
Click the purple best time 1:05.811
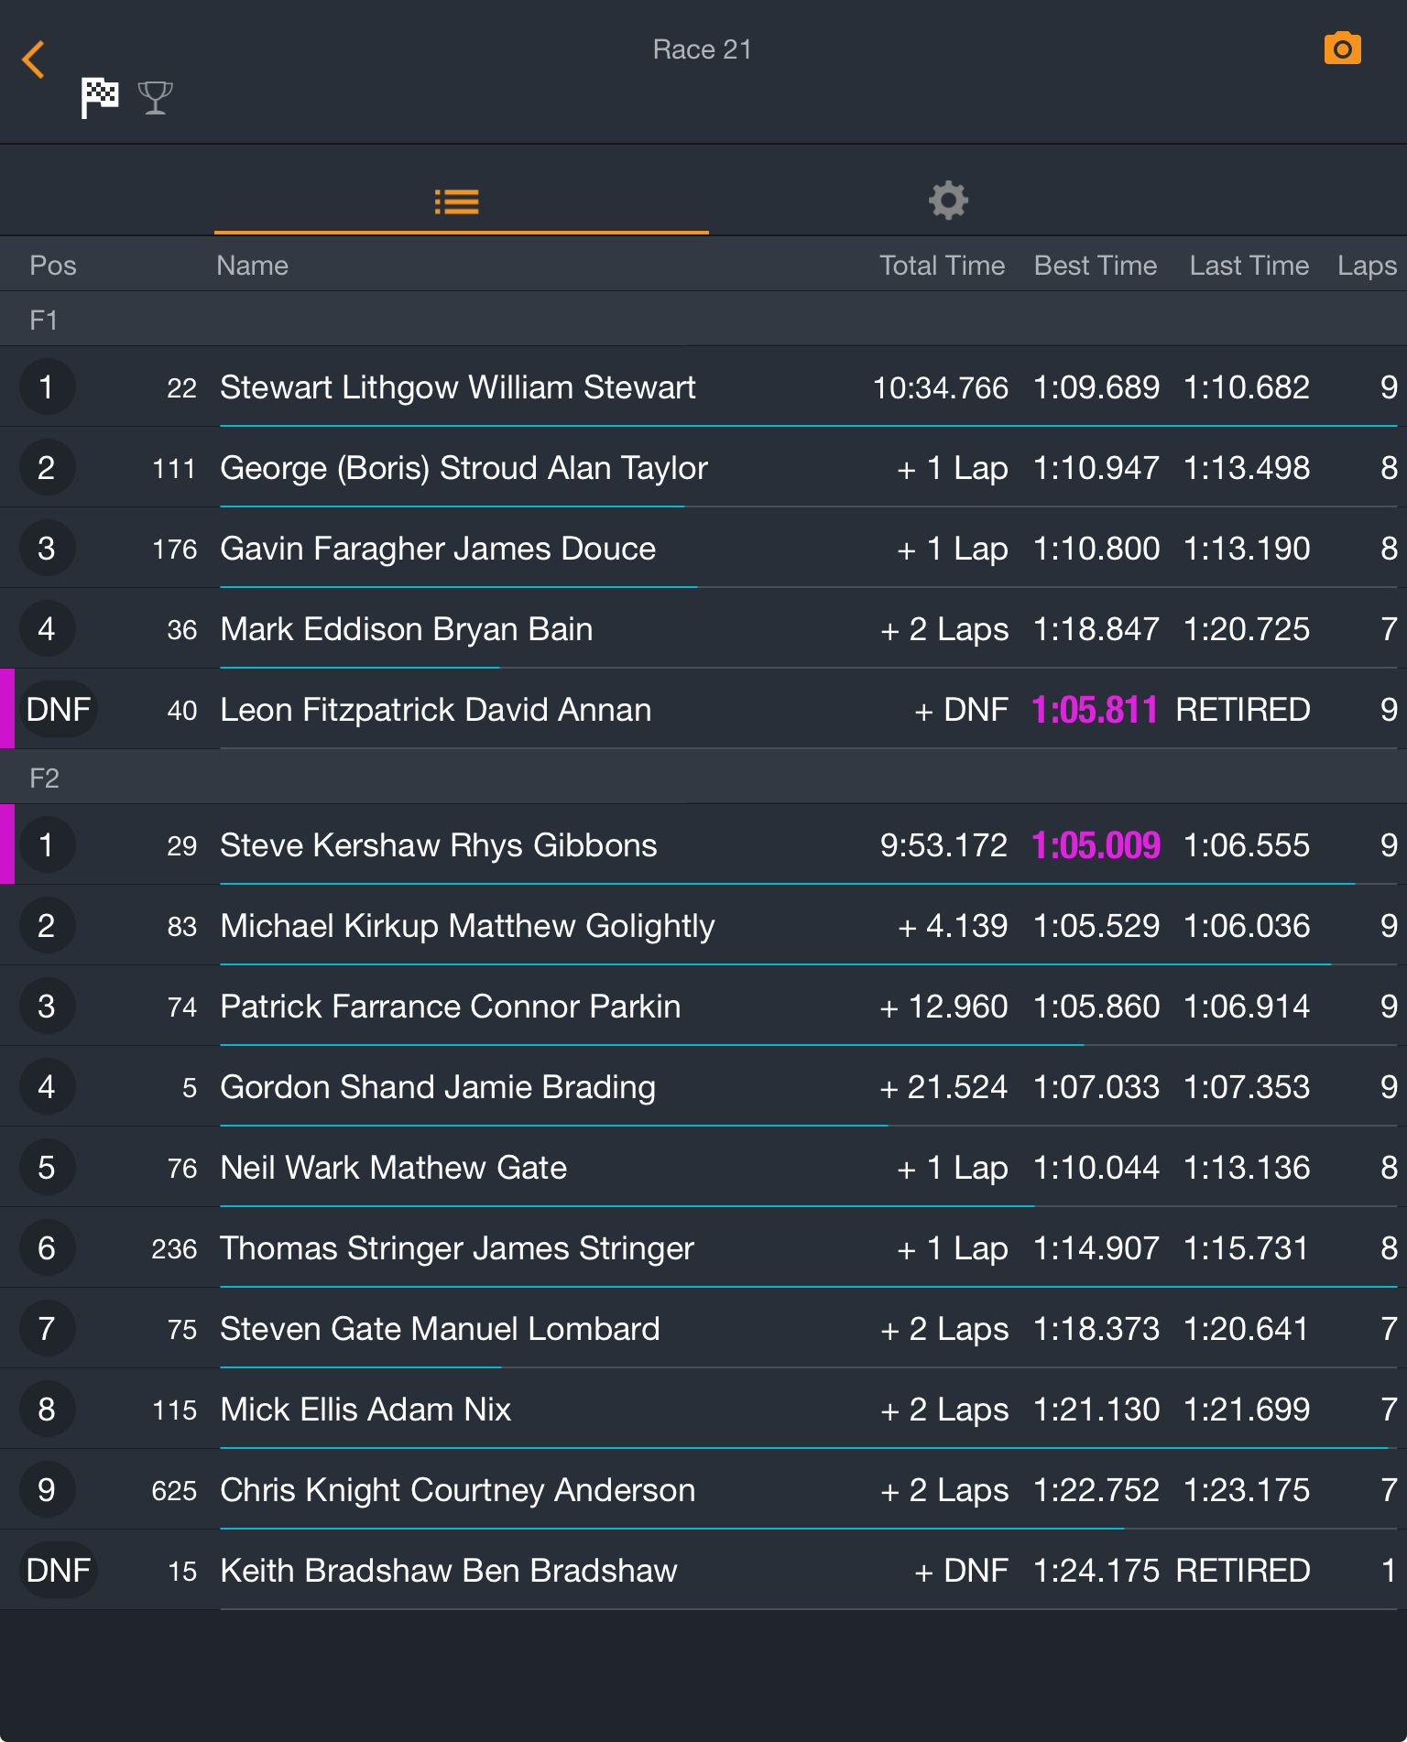[1095, 710]
